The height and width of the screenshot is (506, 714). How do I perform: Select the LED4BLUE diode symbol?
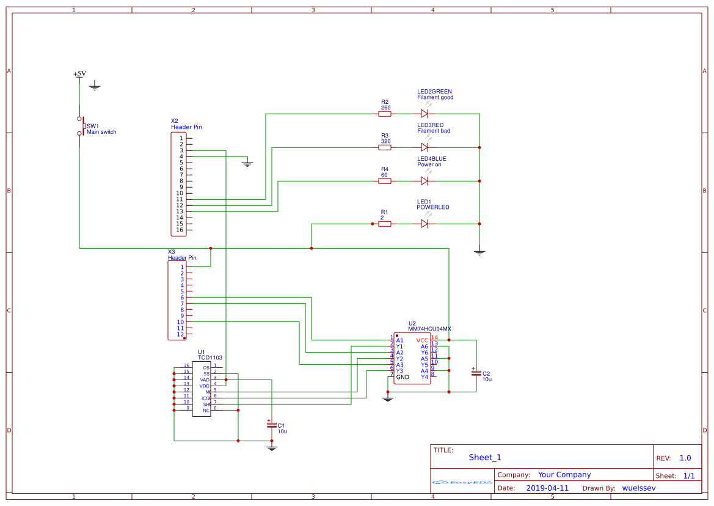[x=424, y=181]
